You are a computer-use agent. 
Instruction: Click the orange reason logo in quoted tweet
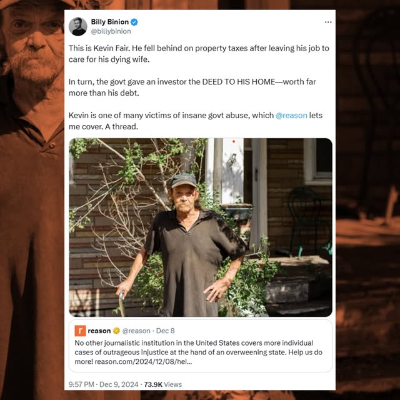pyautogui.click(x=80, y=331)
